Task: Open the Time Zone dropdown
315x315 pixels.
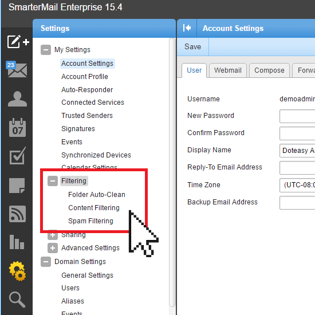Action: point(297,185)
